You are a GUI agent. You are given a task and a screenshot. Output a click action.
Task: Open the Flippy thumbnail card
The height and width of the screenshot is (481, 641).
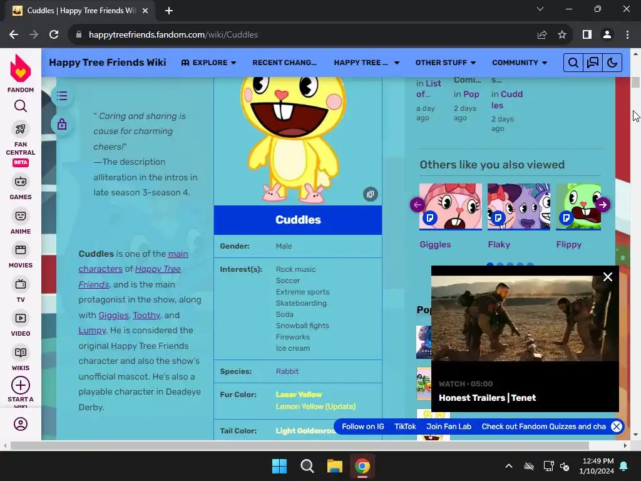pyautogui.click(x=578, y=207)
